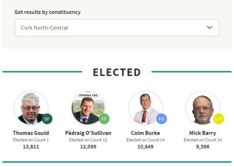Click the ELECTED section heading
The image size is (234, 167).
117,72
